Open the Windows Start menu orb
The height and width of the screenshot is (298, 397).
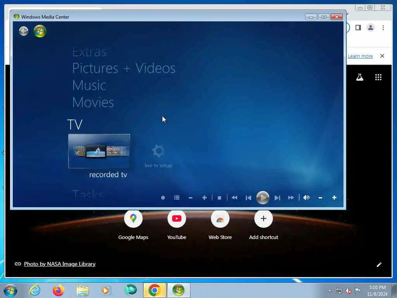point(10,290)
